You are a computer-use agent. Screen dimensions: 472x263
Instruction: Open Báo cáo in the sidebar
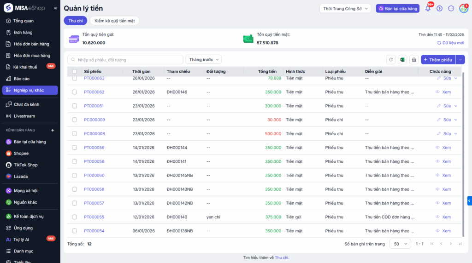pos(22,79)
